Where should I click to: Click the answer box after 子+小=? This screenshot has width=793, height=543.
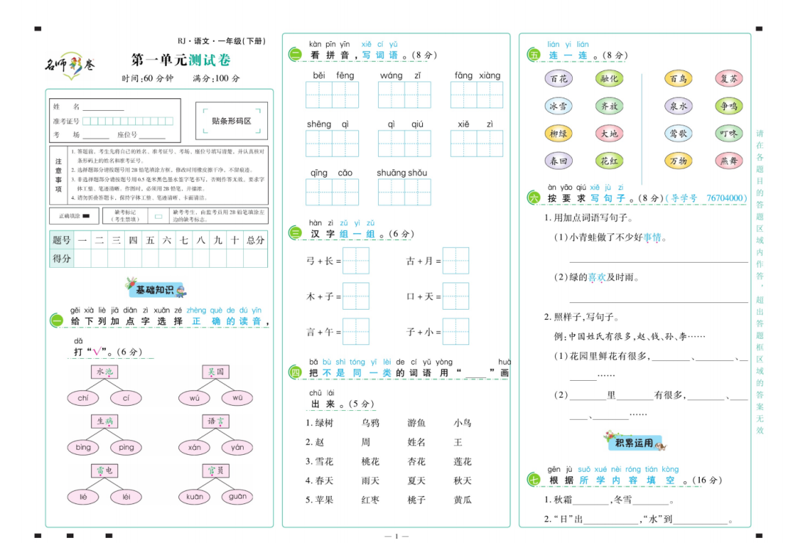tap(456, 332)
